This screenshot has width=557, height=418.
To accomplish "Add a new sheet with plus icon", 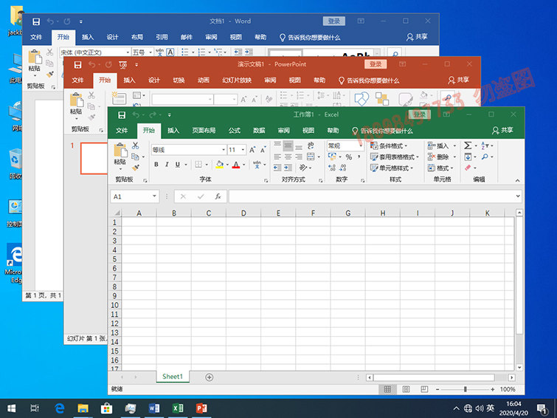I will coord(210,377).
